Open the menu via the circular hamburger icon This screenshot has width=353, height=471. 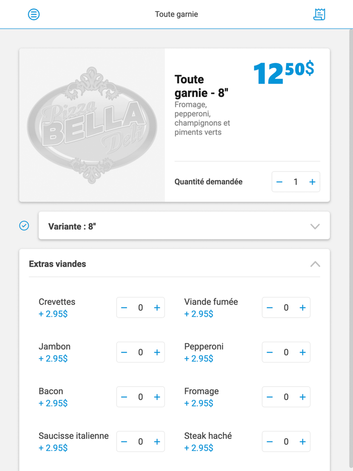(34, 14)
